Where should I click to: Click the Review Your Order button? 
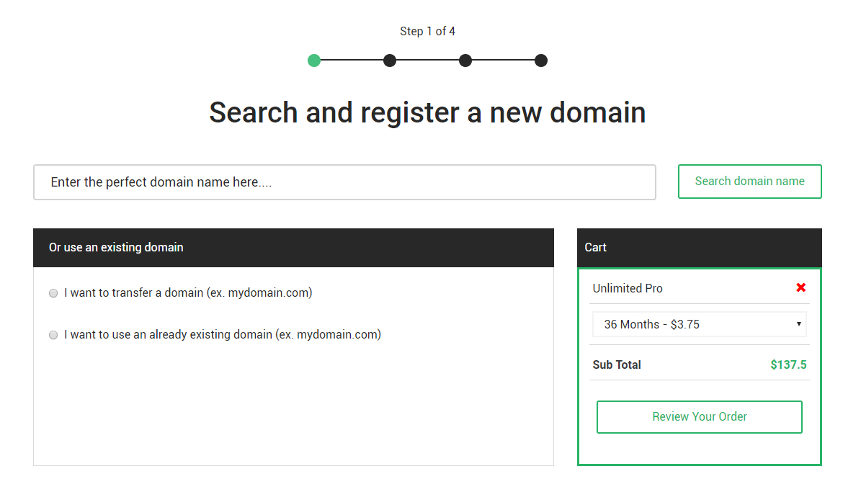tap(699, 417)
